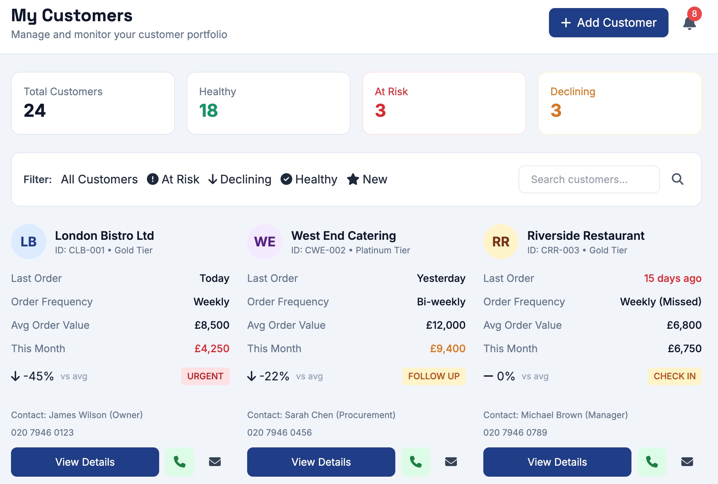This screenshot has width=718, height=484.
Task: Email Riverside Restaurant via envelope icon
Action: pos(687,462)
